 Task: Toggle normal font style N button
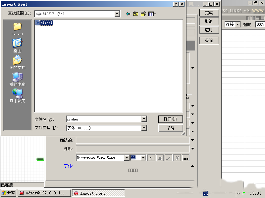(151, 158)
